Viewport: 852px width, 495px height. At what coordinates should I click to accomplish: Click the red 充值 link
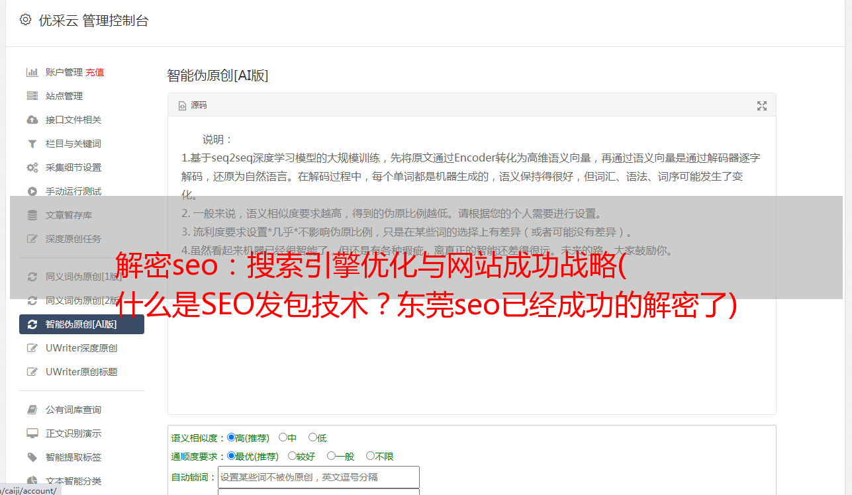[95, 72]
